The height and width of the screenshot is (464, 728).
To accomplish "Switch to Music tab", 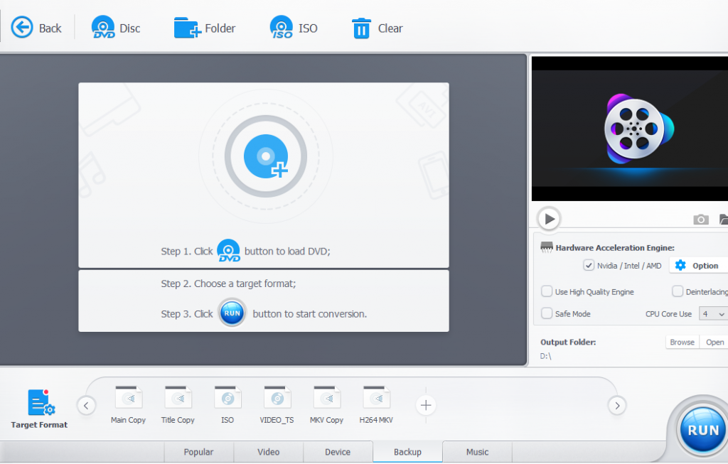I will point(477,452).
